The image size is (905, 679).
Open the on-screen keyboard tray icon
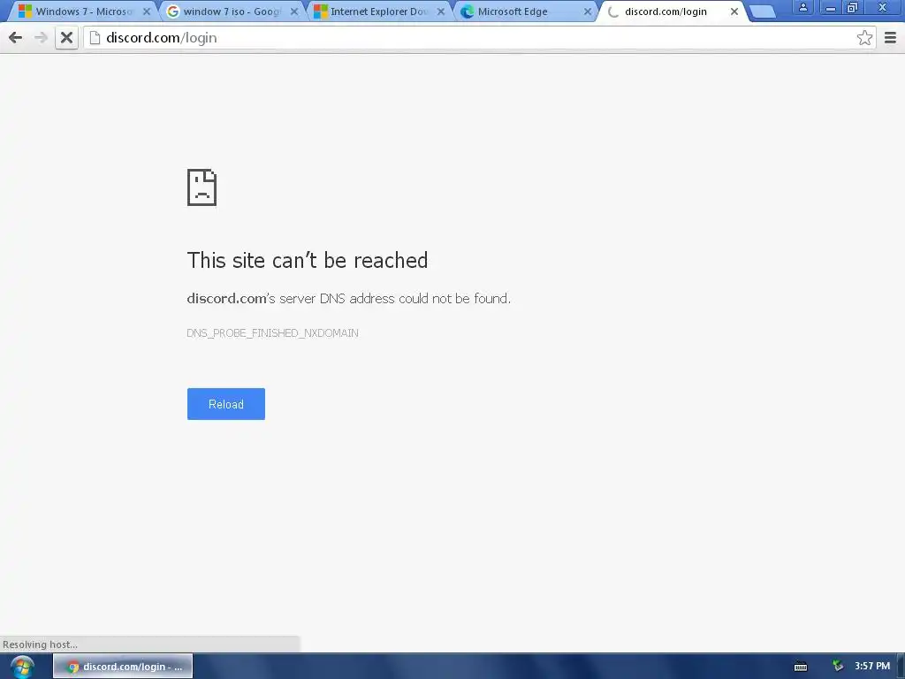(x=801, y=667)
